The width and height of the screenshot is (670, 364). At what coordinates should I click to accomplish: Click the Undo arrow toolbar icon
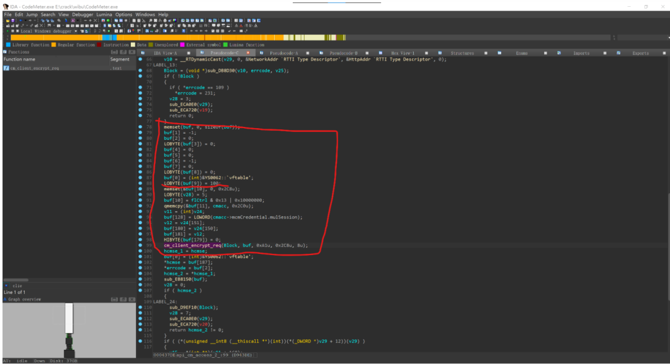click(20, 20)
